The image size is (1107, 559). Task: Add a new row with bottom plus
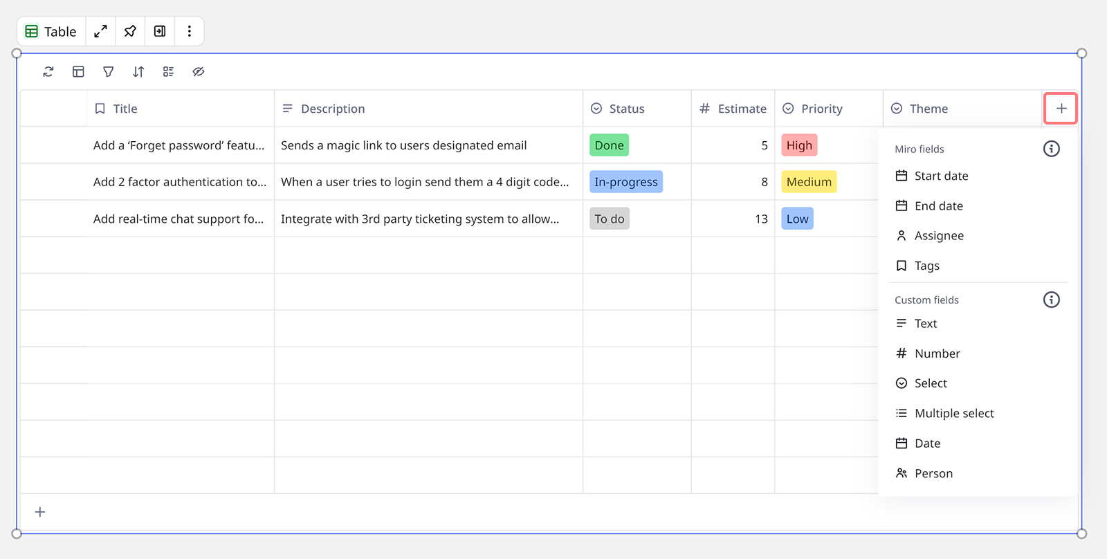(x=40, y=512)
